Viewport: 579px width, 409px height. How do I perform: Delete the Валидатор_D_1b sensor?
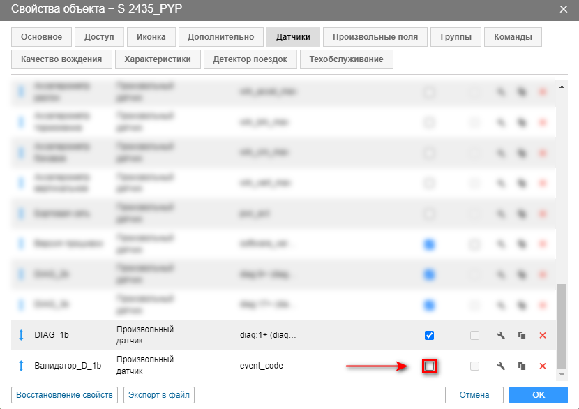[x=543, y=366]
